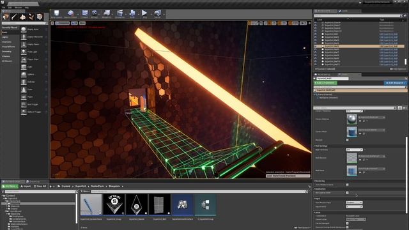Viewport: 409px width, 230px height.
Task: Select the Volumes category in Place panel
Action: pyautogui.click(x=6, y=56)
